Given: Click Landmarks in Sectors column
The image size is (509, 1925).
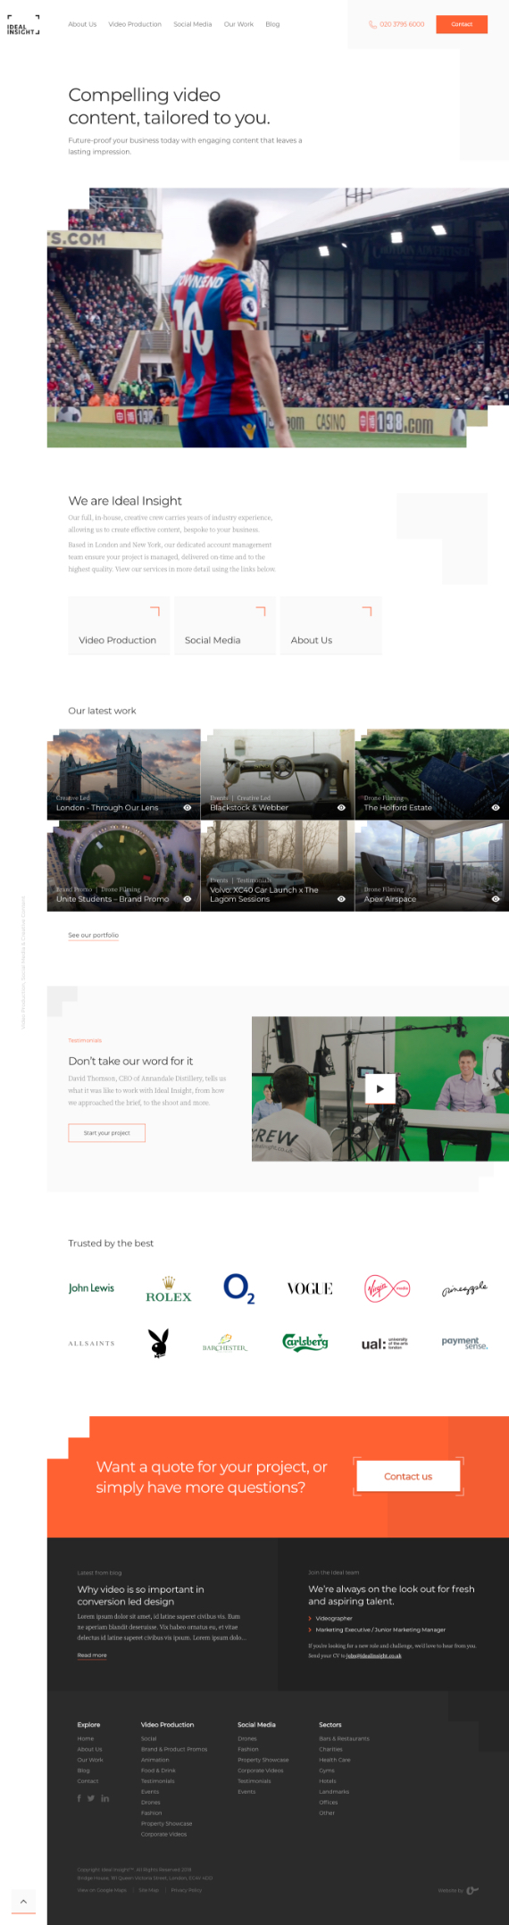Looking at the screenshot, I should click(x=334, y=1791).
